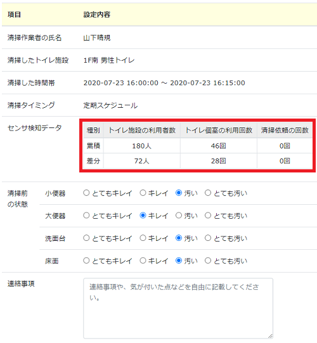The width and height of the screenshot is (317, 343).
Task: Select 汚い for 大便器
Action: 179,216
